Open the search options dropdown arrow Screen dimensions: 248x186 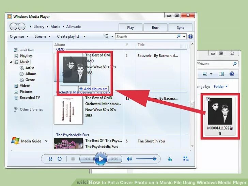[184, 37]
